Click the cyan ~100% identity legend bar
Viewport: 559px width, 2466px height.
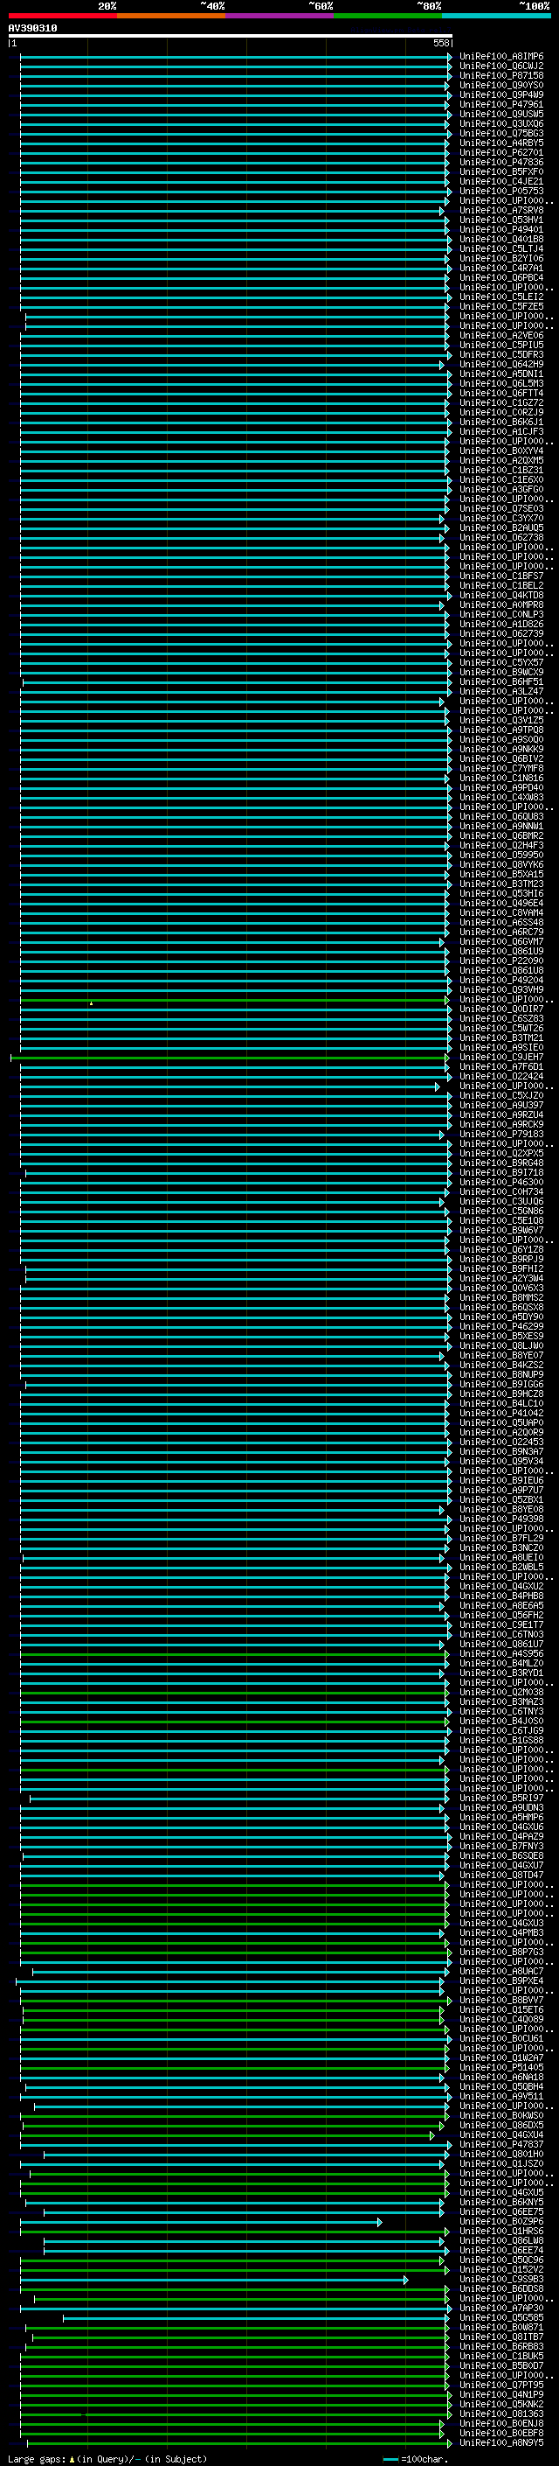tap(497, 16)
